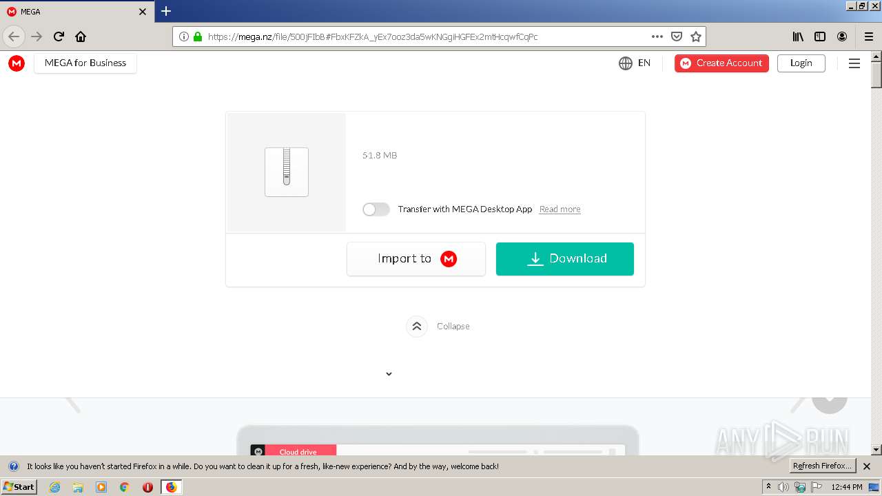Click the network tray icon
The width and height of the screenshot is (882, 496).
tap(800, 487)
